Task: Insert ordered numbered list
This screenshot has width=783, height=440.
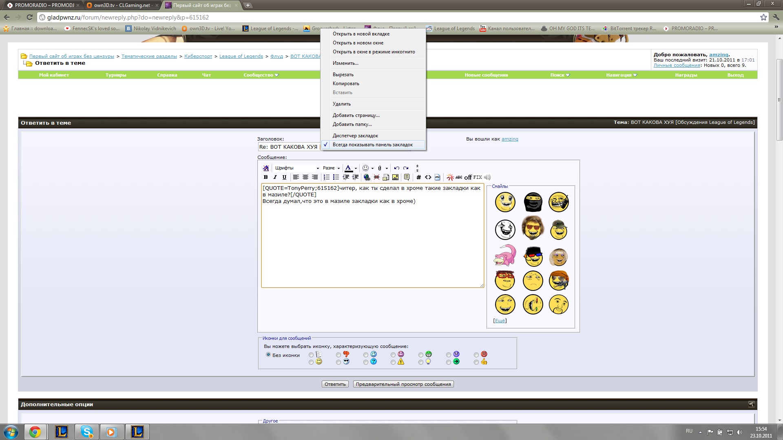Action: [326, 177]
